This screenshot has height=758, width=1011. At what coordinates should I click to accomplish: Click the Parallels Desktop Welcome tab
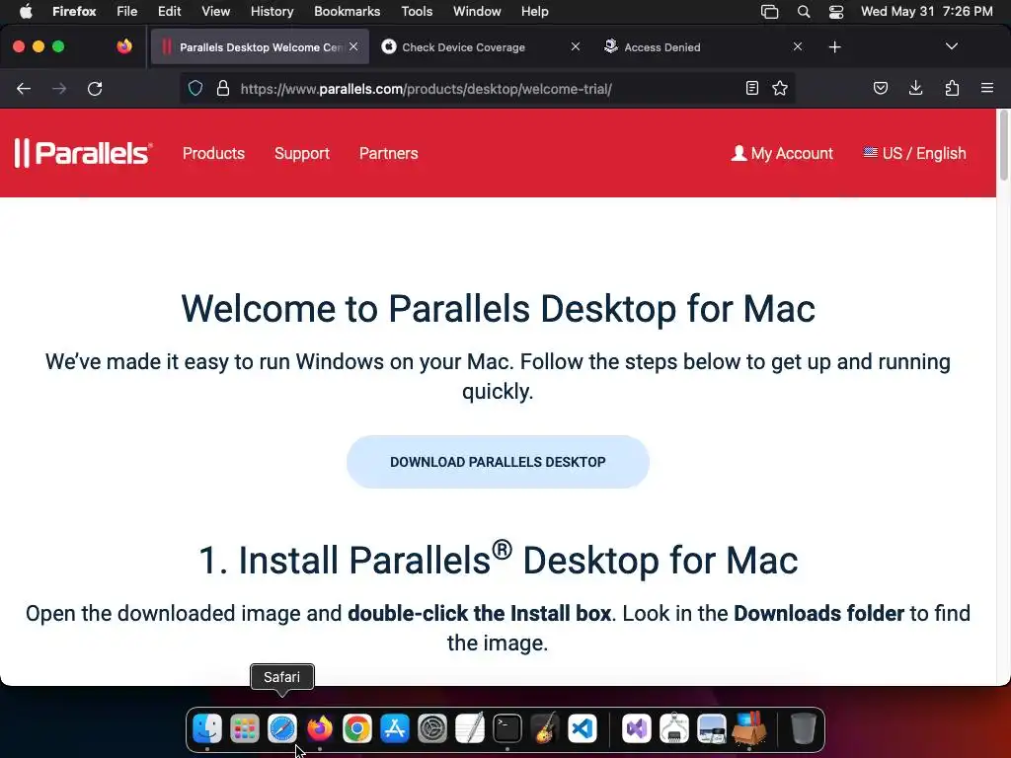(x=260, y=47)
